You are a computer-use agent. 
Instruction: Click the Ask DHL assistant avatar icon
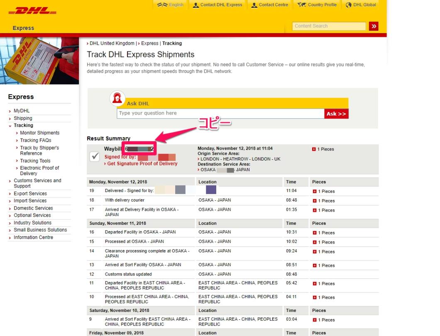click(117, 98)
